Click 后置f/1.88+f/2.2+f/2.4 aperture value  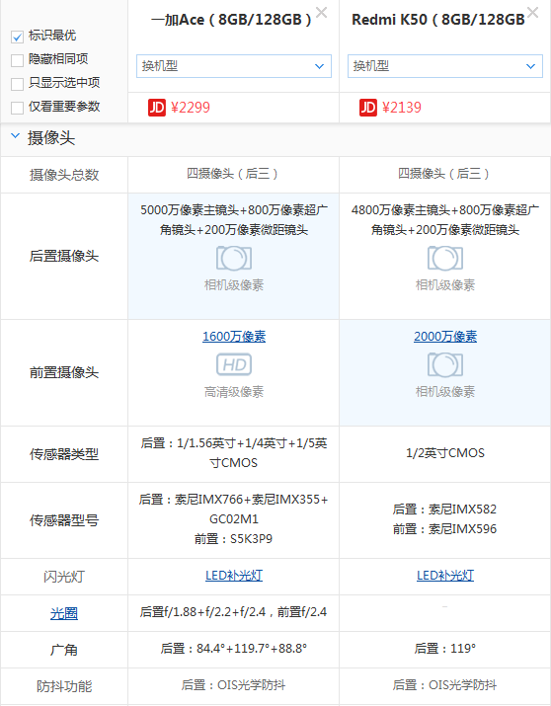(234, 612)
